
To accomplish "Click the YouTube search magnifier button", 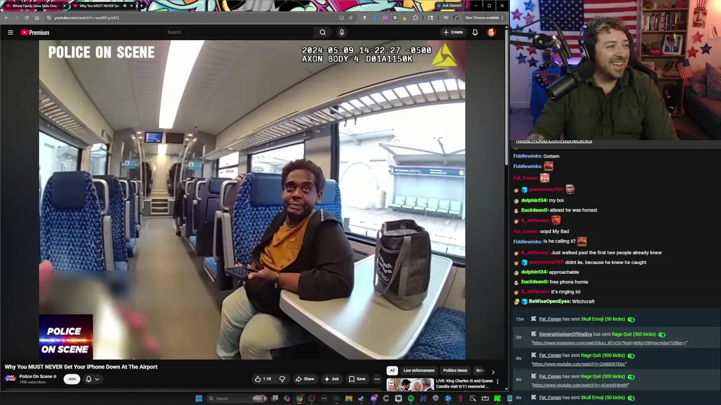I will [x=323, y=33].
